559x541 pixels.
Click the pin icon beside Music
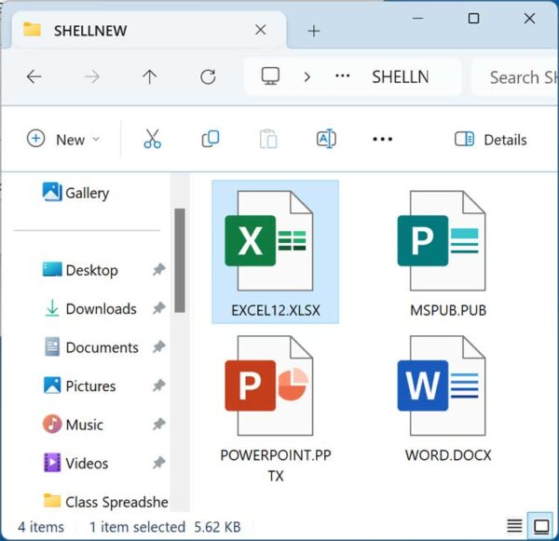coord(159,424)
